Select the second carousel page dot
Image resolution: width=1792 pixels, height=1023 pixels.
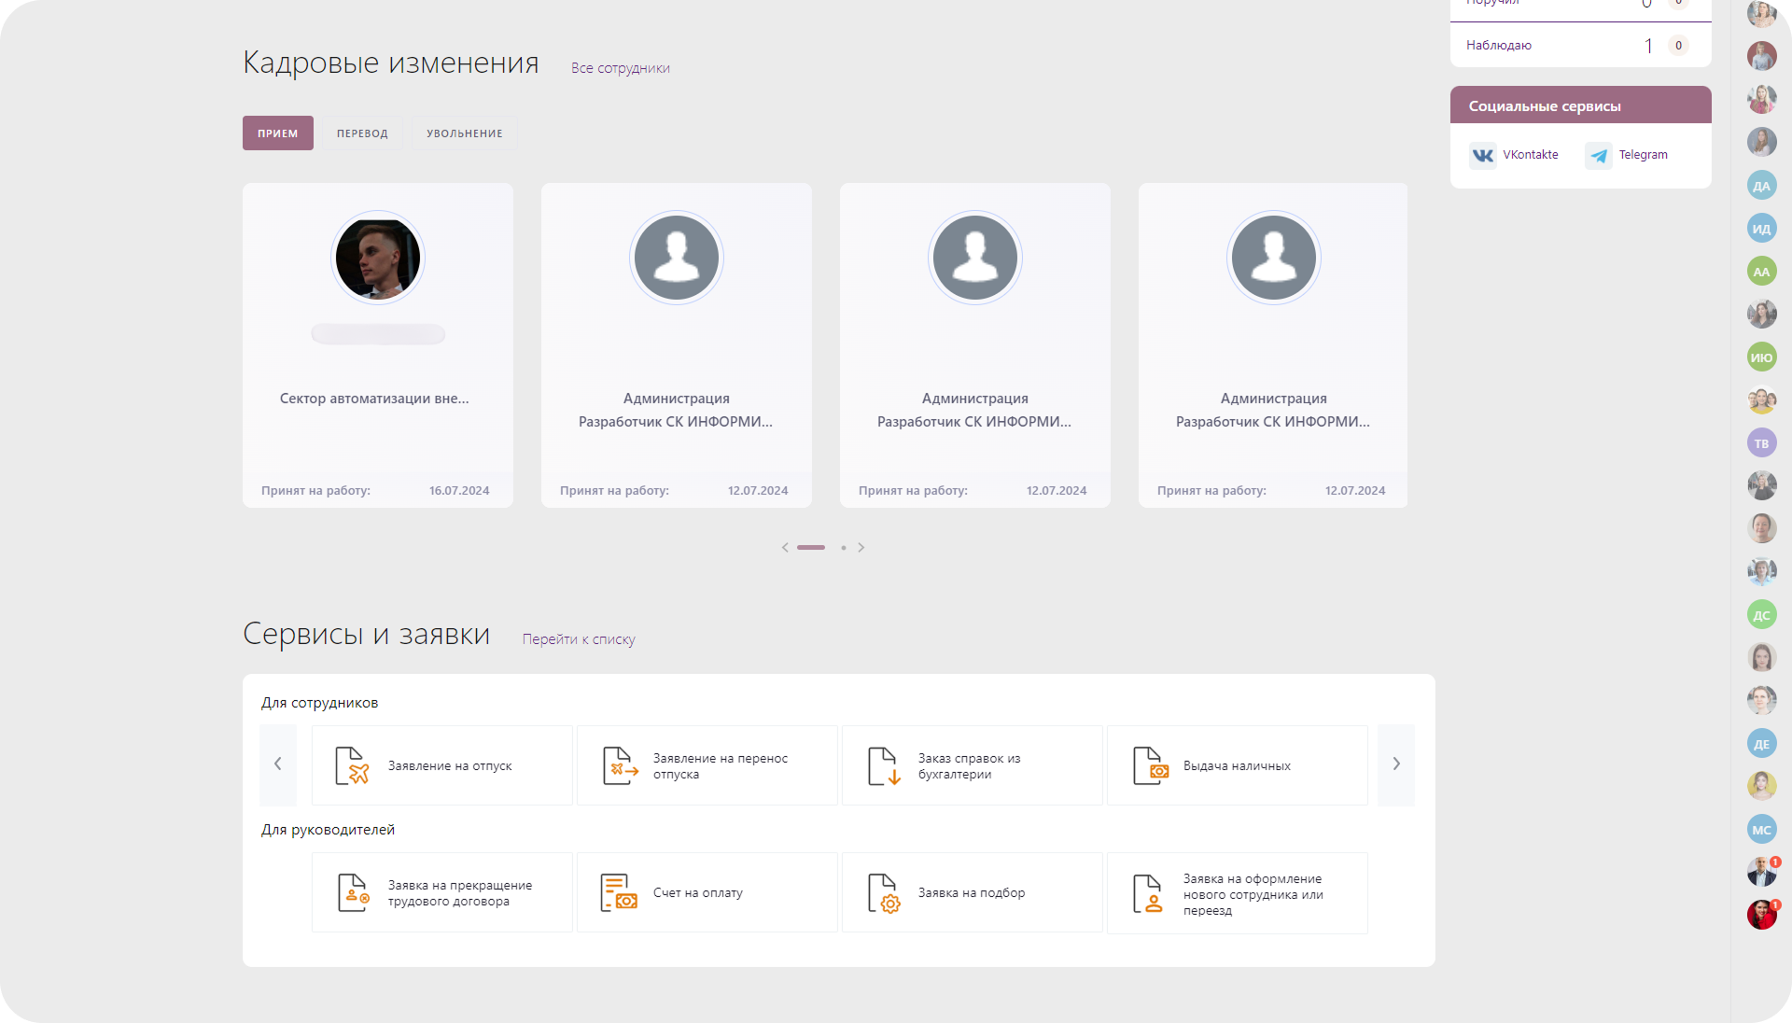[843, 548]
